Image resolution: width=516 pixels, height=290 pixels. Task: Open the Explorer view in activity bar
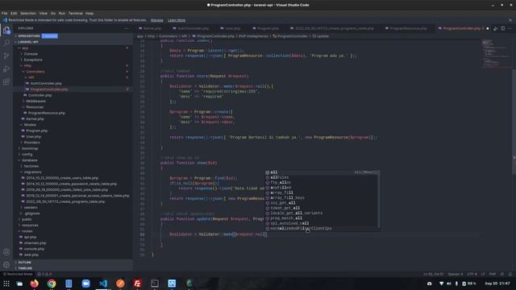pyautogui.click(x=6, y=31)
